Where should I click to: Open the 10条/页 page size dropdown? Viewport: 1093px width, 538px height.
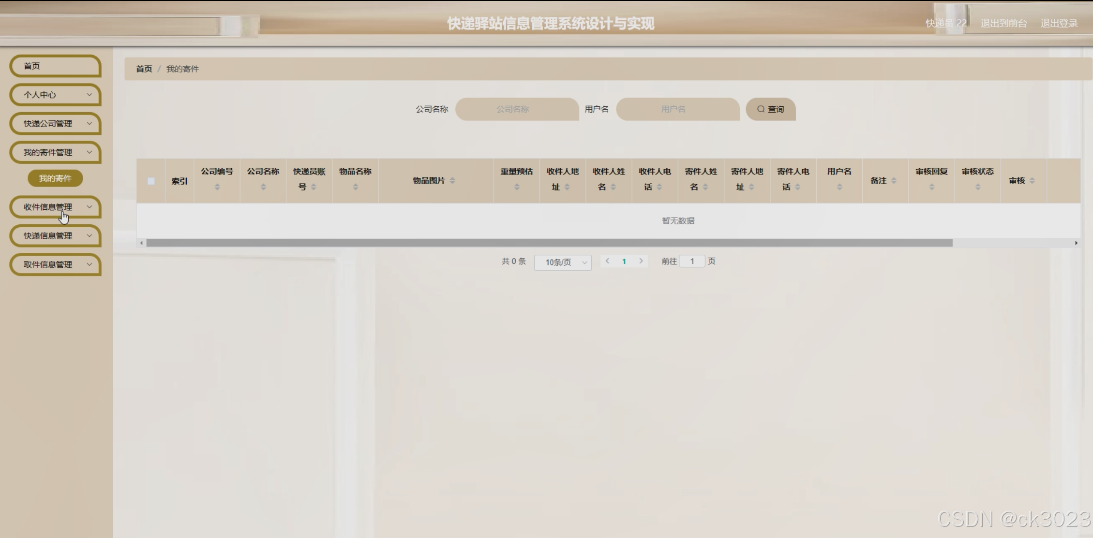click(563, 262)
